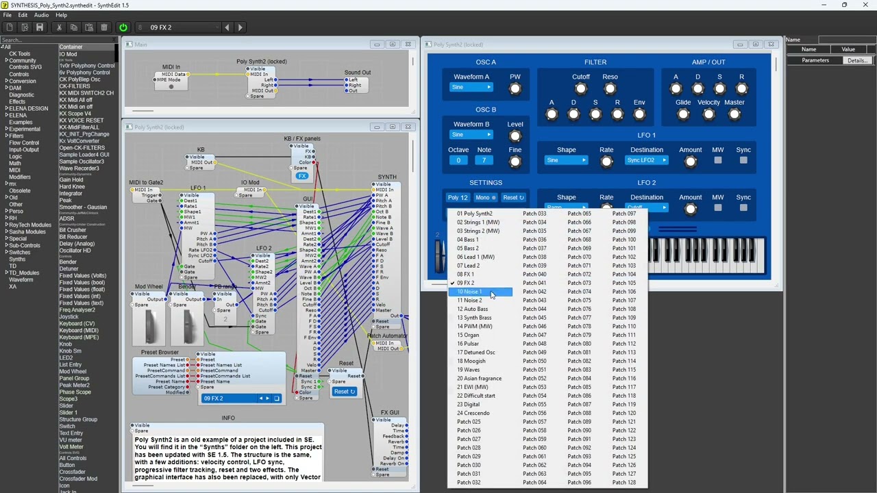Click next arrow in Preset Browser 09 FX 2 box

click(268, 399)
